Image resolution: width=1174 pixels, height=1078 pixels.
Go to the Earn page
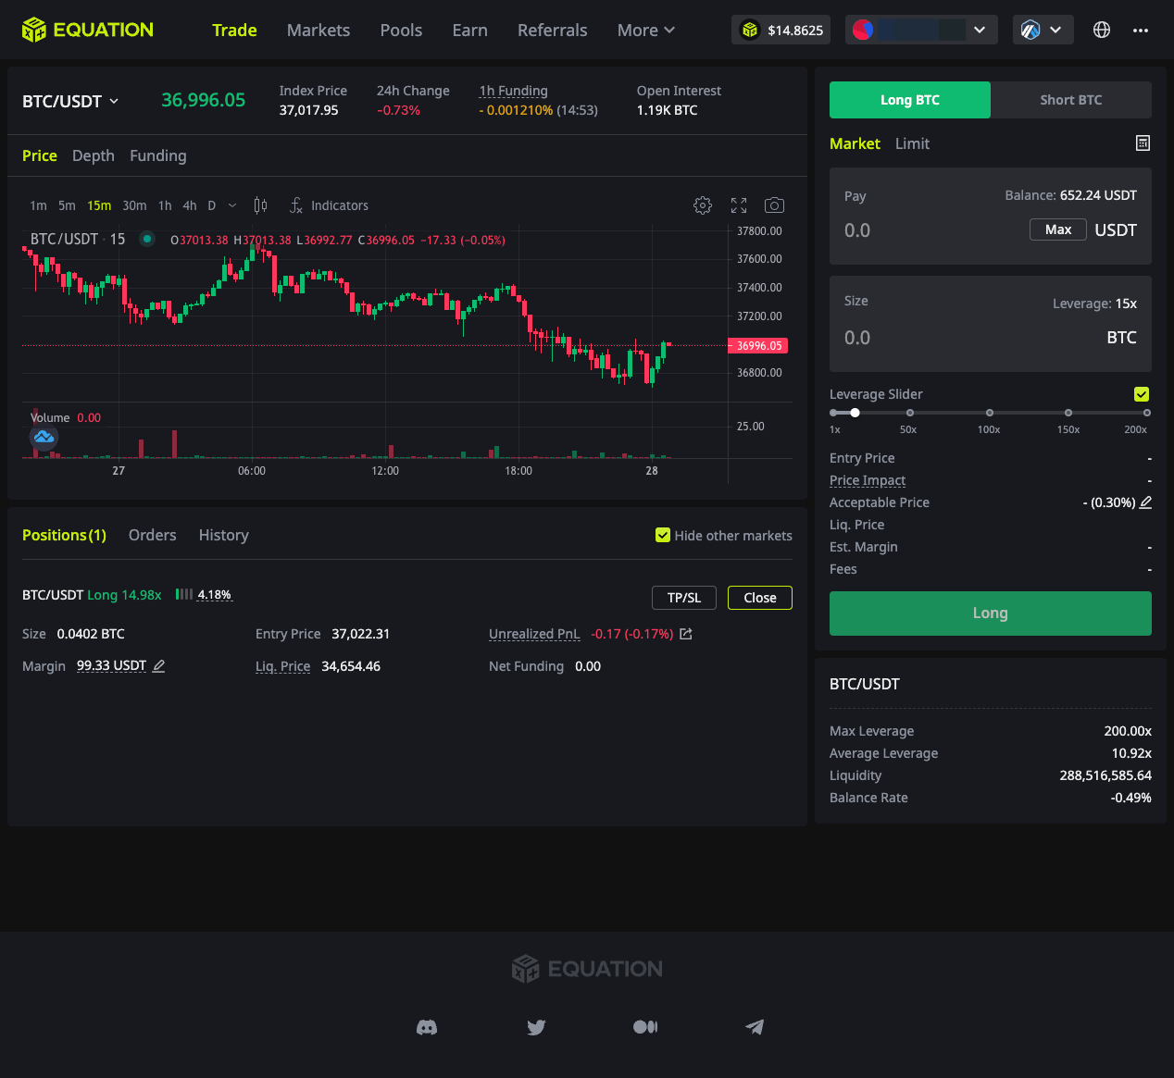click(x=469, y=30)
